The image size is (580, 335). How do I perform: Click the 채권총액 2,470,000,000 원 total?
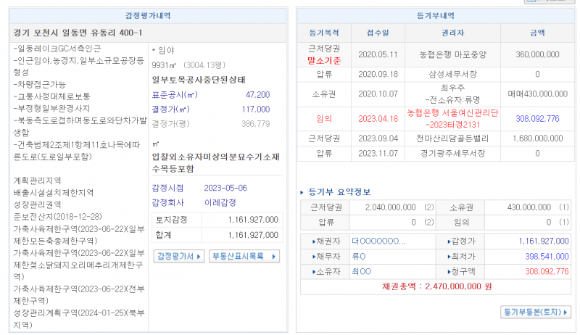437,286
